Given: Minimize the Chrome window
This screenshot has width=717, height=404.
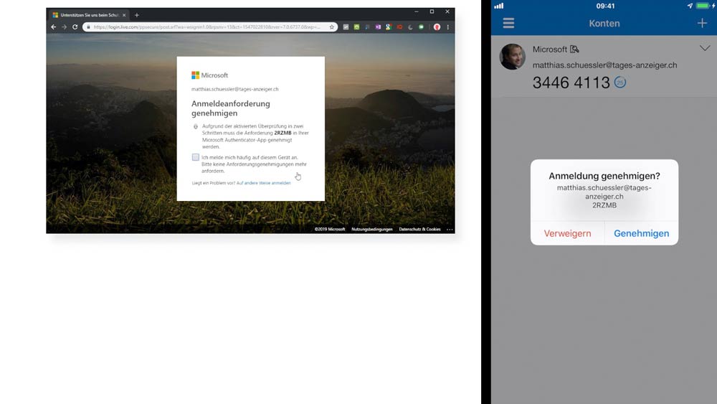Looking at the screenshot, I should coord(416,11).
